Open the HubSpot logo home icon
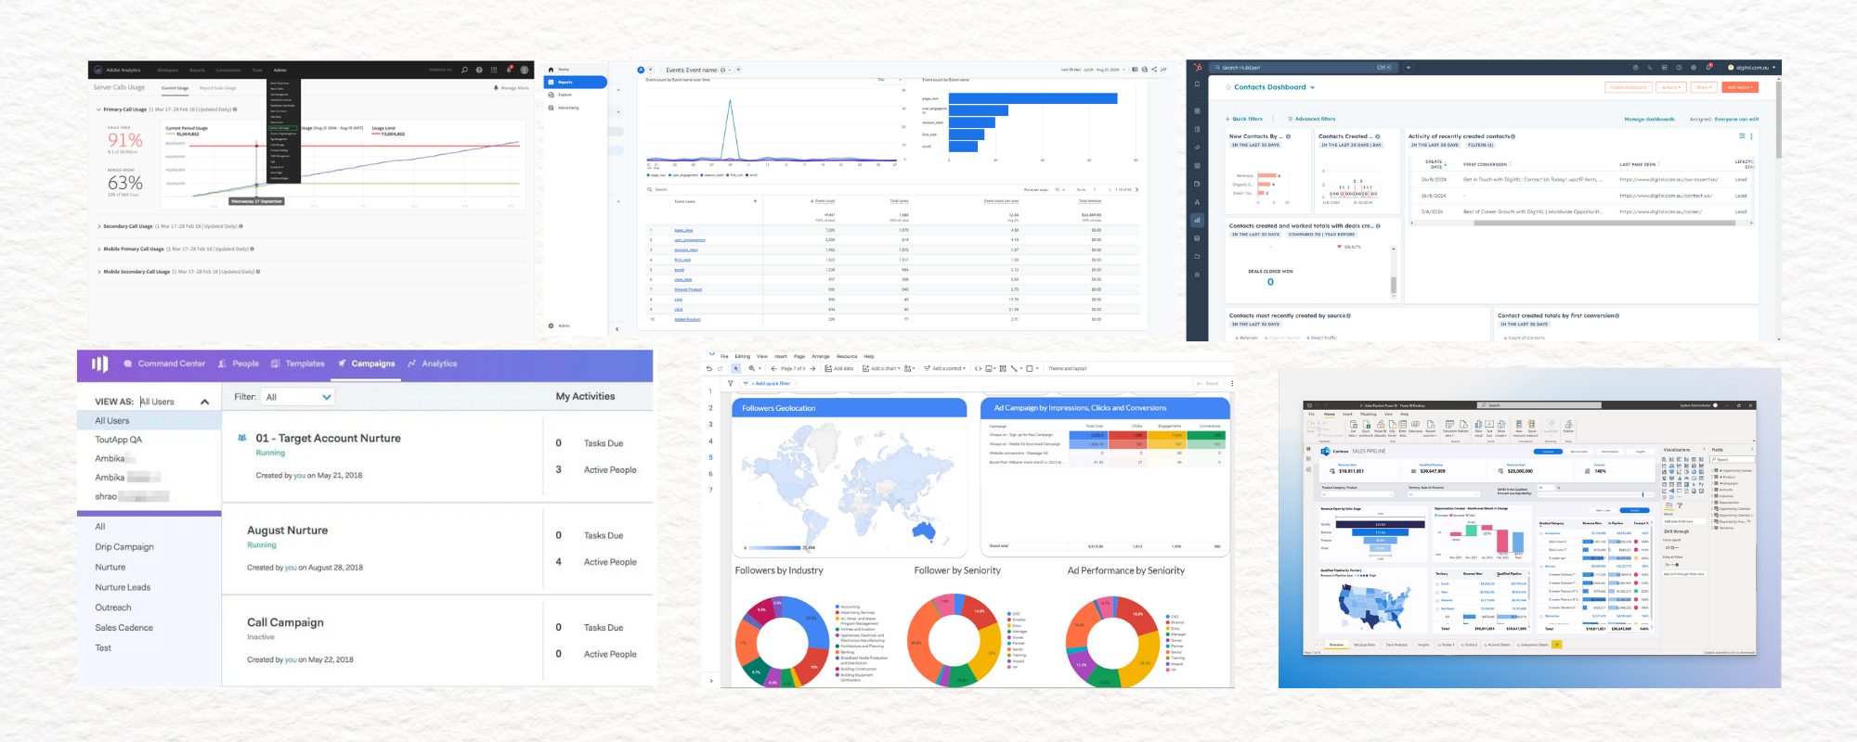Image resolution: width=1857 pixels, height=742 pixels. pyautogui.click(x=1197, y=68)
